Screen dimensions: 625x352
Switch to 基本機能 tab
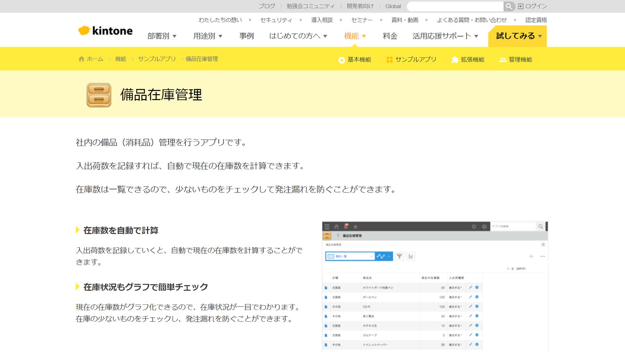[x=355, y=60]
